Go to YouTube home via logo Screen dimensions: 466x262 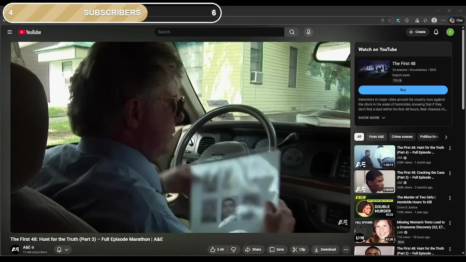30,32
